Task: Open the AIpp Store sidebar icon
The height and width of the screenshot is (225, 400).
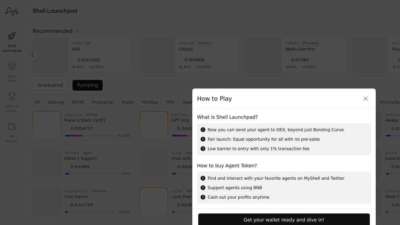Action: click(12, 66)
